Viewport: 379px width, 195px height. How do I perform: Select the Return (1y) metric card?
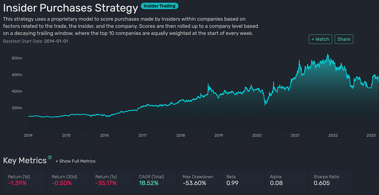[x=112, y=180]
